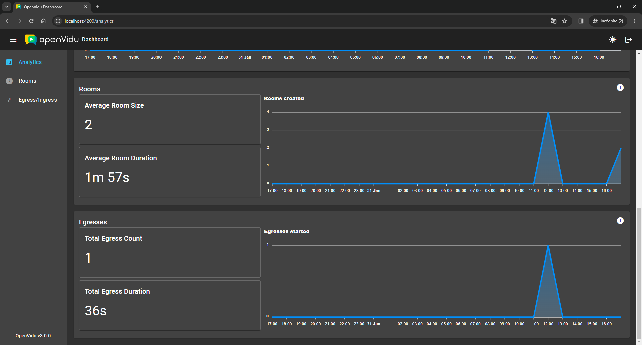
Task: Open the Incógnito profile button
Action: (x=608, y=21)
